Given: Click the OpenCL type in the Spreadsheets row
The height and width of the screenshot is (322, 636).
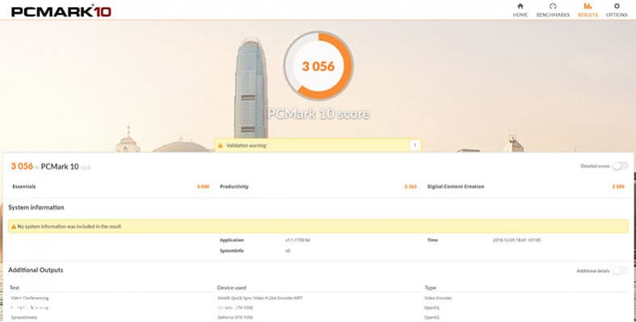Looking at the screenshot, I should coord(432,317).
